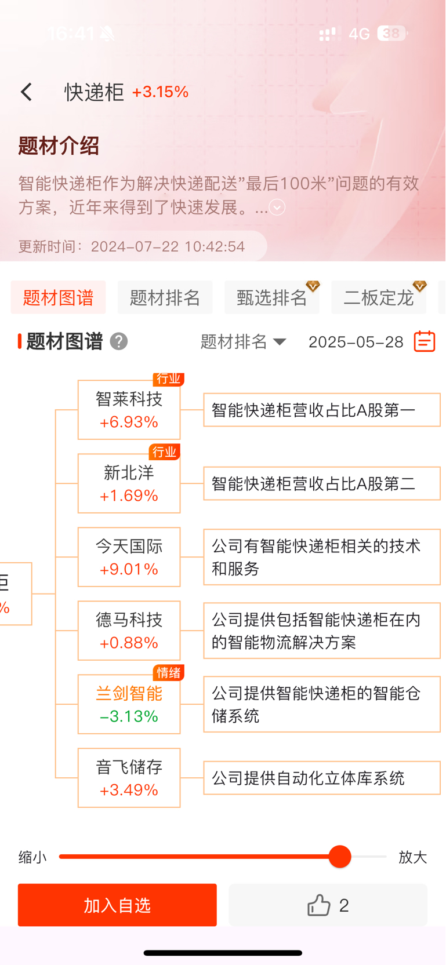446x965 pixels.
Task: Tap 智能快递柜营收占比A股第二 description box
Action: coord(322,483)
